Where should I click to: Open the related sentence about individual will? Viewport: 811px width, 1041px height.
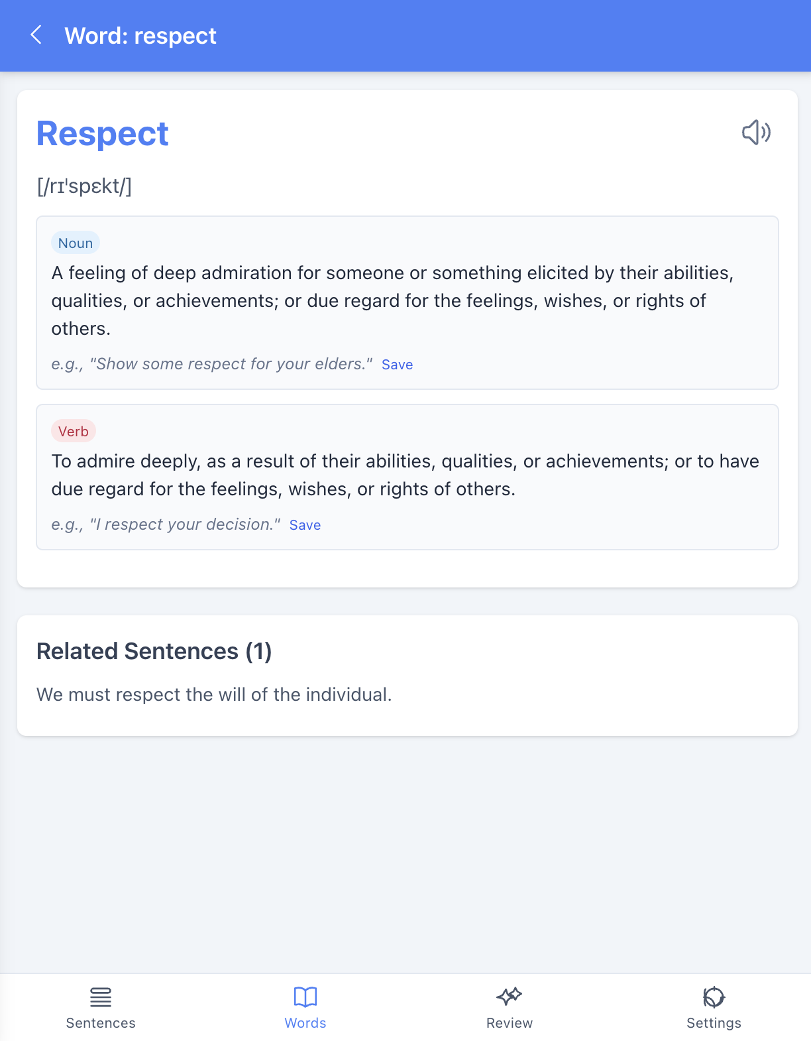[x=214, y=694]
